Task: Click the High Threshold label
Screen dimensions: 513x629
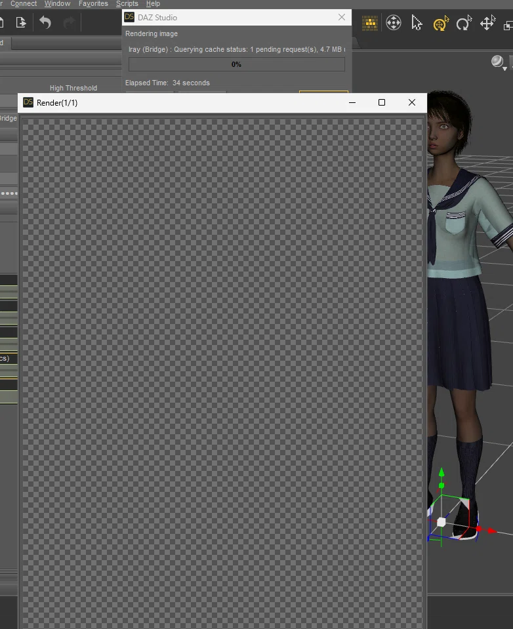Action: pyautogui.click(x=73, y=88)
